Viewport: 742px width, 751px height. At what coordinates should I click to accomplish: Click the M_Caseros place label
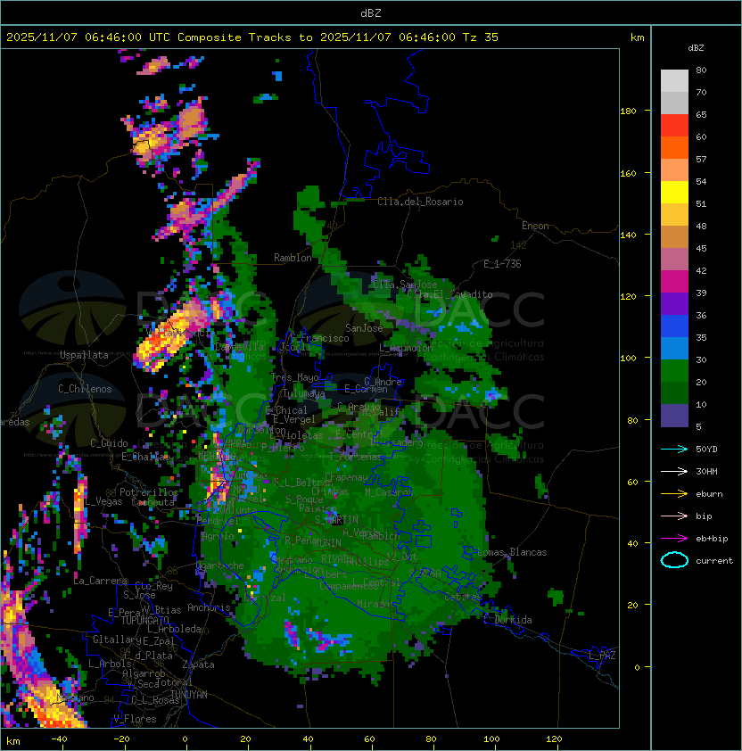pyautogui.click(x=389, y=491)
